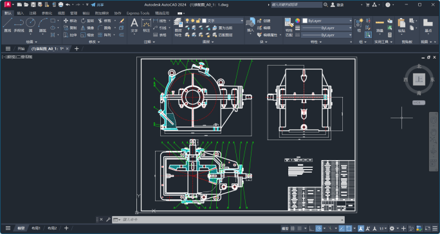
Task: Toggle ortho mode in status bar
Action: 311,228
